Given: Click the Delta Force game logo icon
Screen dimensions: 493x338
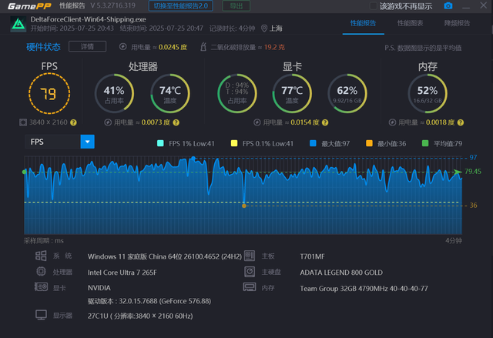Looking at the screenshot, I should pyautogui.click(x=18, y=24).
